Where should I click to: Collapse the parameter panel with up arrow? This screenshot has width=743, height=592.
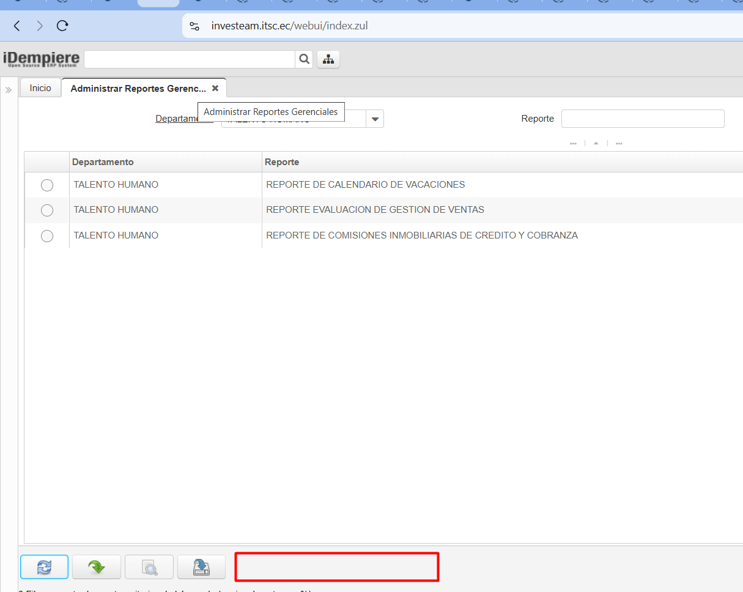pos(596,144)
